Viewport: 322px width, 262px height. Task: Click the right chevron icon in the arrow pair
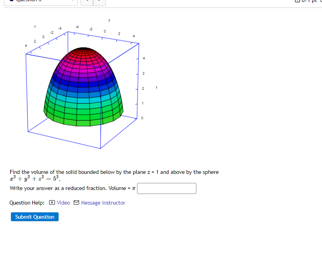[99, 2]
